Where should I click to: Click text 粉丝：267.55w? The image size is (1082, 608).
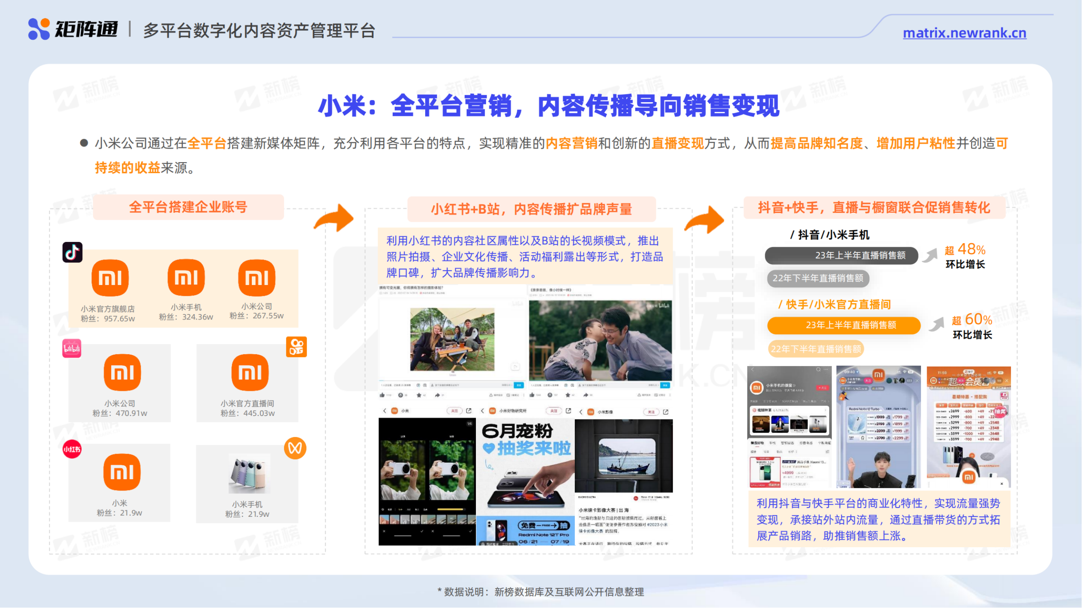pyautogui.click(x=257, y=316)
